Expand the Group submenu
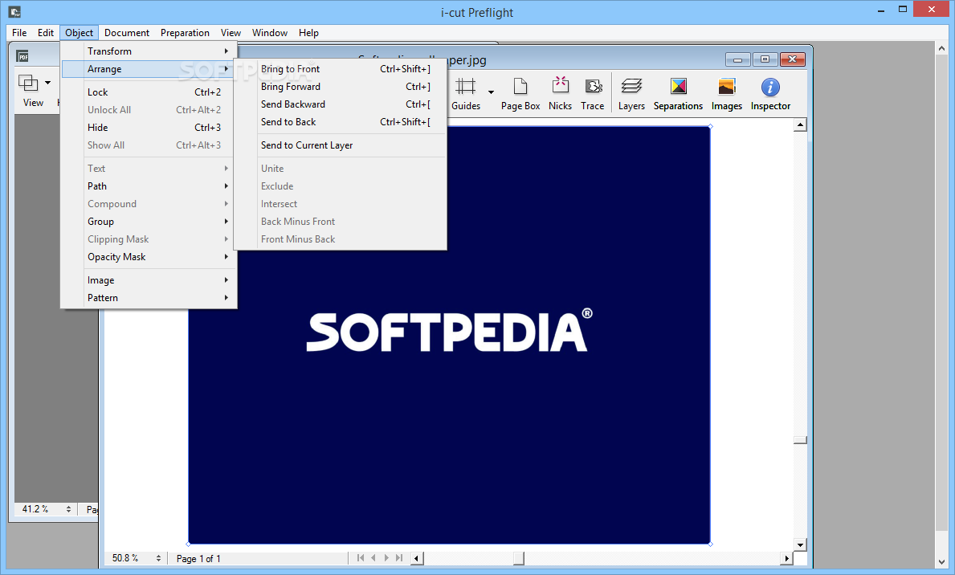The image size is (955, 575). (x=149, y=221)
